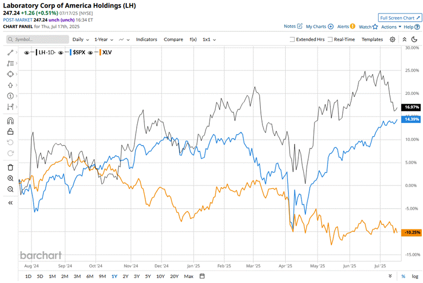Viewport: 423px width, 283px height.
Task: Delete drawings with the trash icon
Action: coord(10,168)
